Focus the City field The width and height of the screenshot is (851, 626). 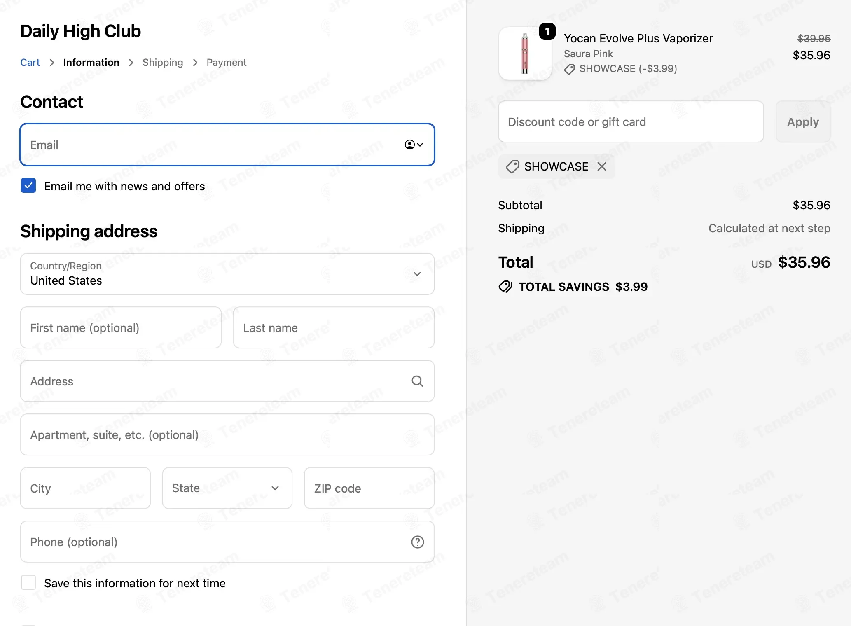(x=85, y=488)
